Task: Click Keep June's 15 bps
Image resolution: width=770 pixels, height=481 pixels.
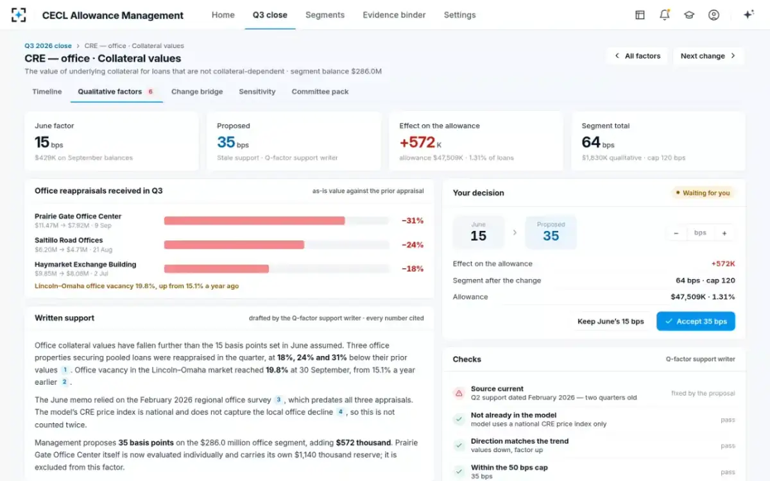Action: 610,321
